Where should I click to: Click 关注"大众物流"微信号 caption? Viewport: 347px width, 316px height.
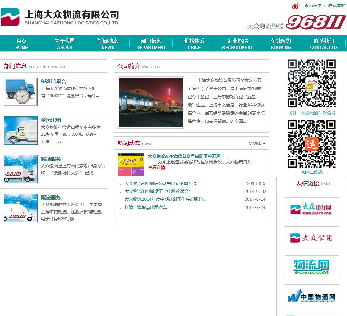[312, 113]
